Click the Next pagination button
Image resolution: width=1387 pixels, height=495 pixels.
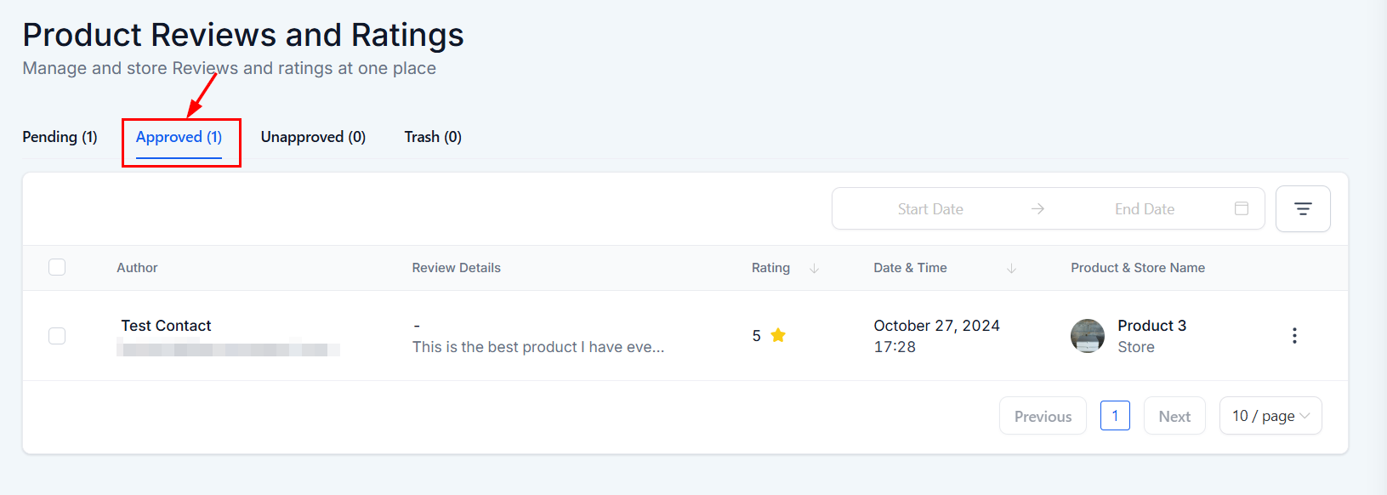point(1174,416)
